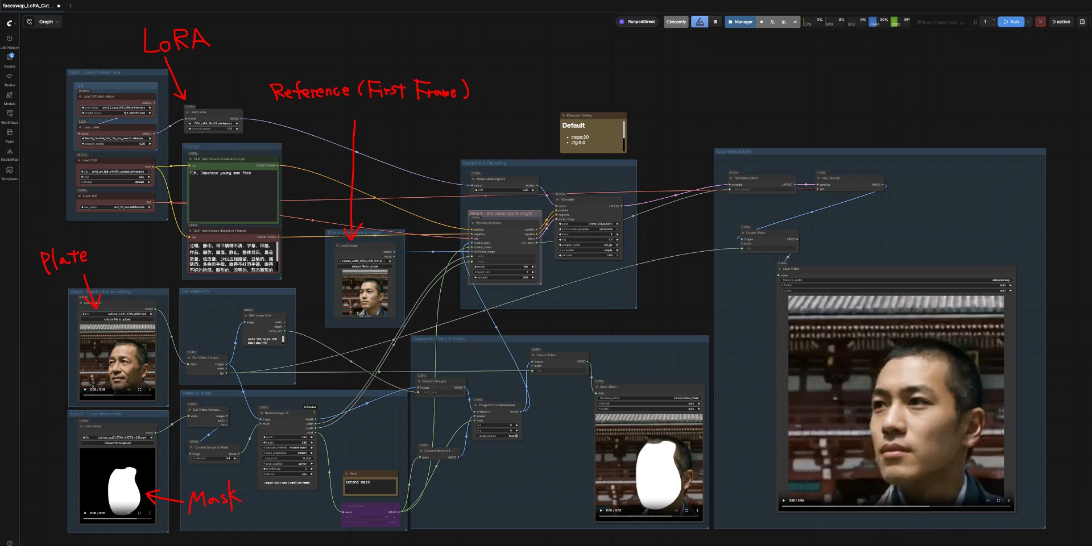Screen dimensions: 1092x546
Task: Play the output video in Save Video(Mp4) group
Action: 784,501
